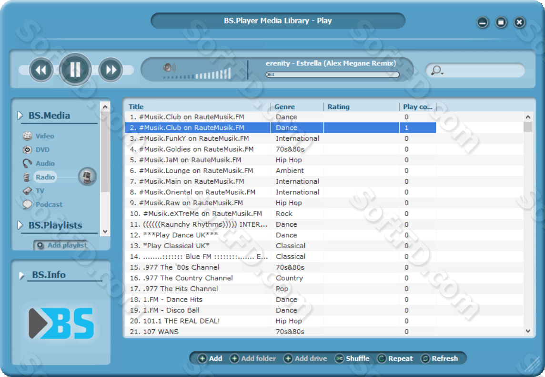
Task: Open the Audio media category
Action: [x=45, y=163]
